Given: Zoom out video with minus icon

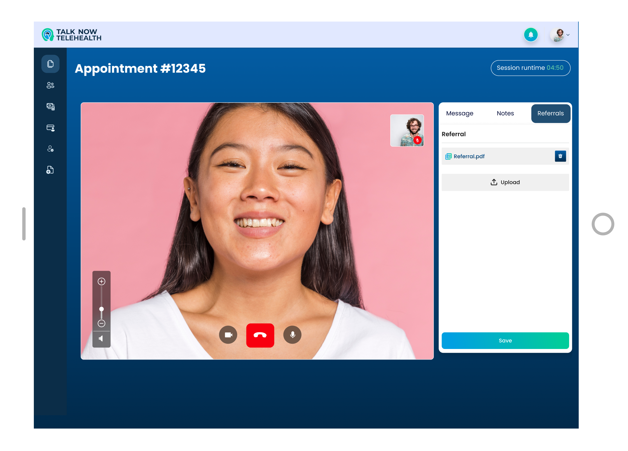Looking at the screenshot, I should coord(101,323).
